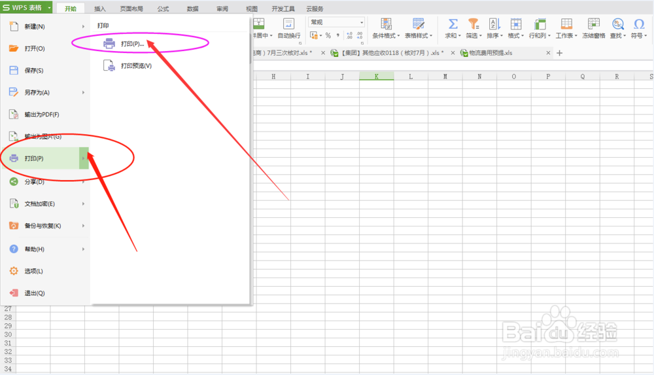Open number format dialog launcher

pos(362,43)
